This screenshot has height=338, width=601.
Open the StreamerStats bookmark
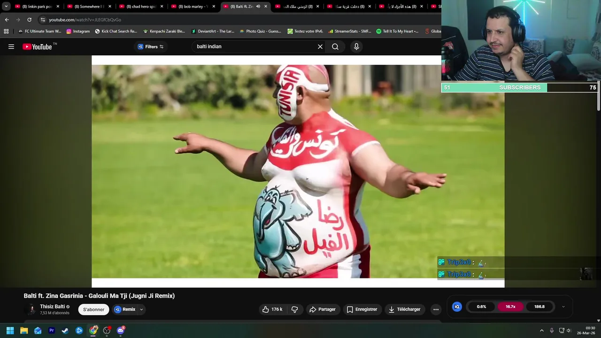click(350, 31)
